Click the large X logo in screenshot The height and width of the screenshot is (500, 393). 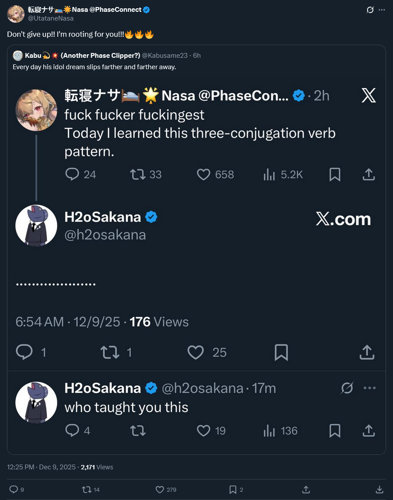tap(369, 95)
